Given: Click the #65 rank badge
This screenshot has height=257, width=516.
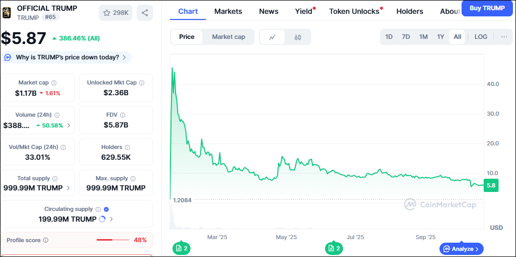Looking at the screenshot, I should tap(50, 17).
